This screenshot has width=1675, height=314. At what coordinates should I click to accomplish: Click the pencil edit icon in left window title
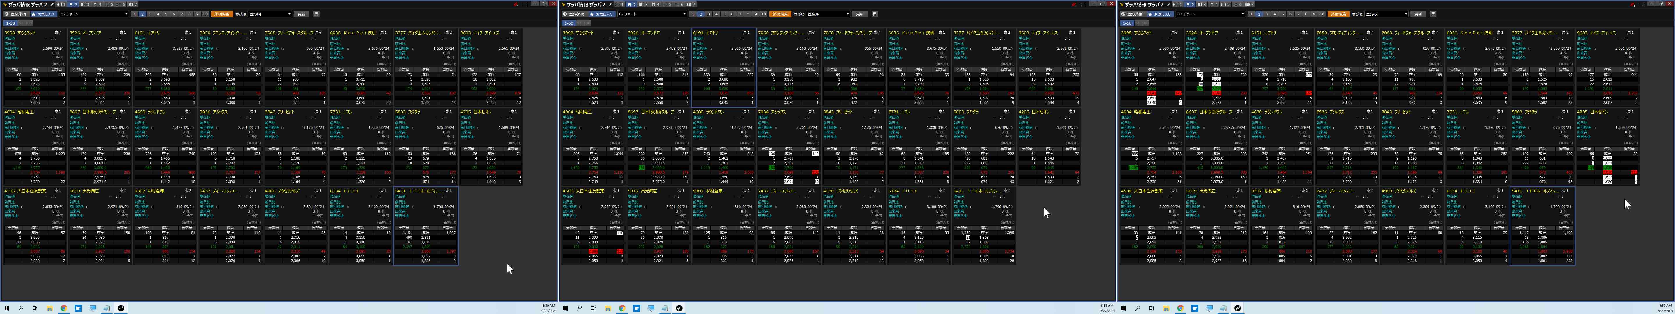click(x=52, y=5)
